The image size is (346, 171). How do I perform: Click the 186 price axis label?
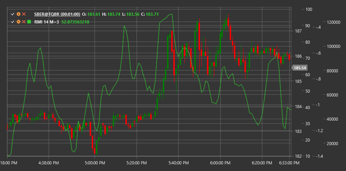(x=298, y=56)
